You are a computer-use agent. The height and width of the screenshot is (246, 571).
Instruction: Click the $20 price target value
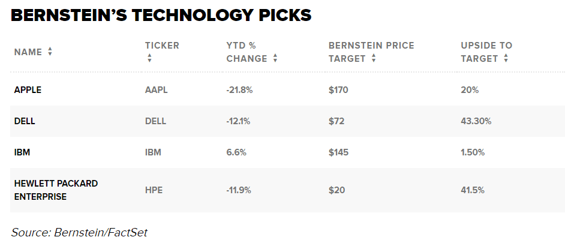coord(336,190)
